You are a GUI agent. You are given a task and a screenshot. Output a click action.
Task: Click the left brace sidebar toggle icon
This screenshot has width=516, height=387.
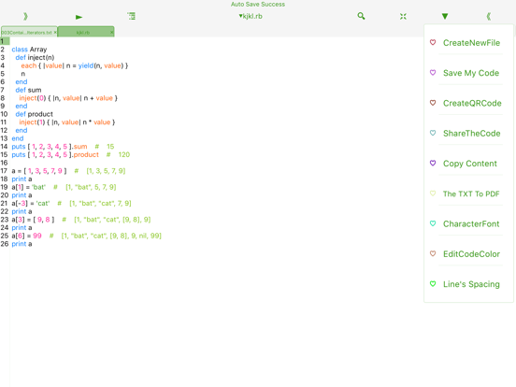pos(25,16)
